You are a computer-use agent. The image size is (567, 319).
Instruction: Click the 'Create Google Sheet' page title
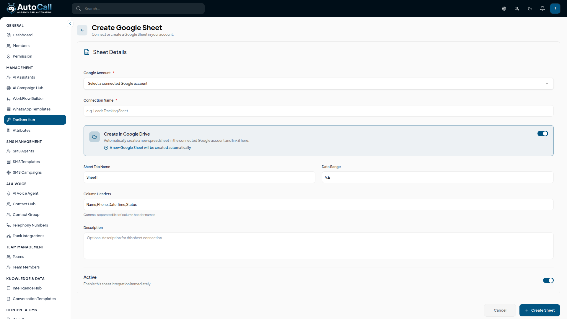127,27
